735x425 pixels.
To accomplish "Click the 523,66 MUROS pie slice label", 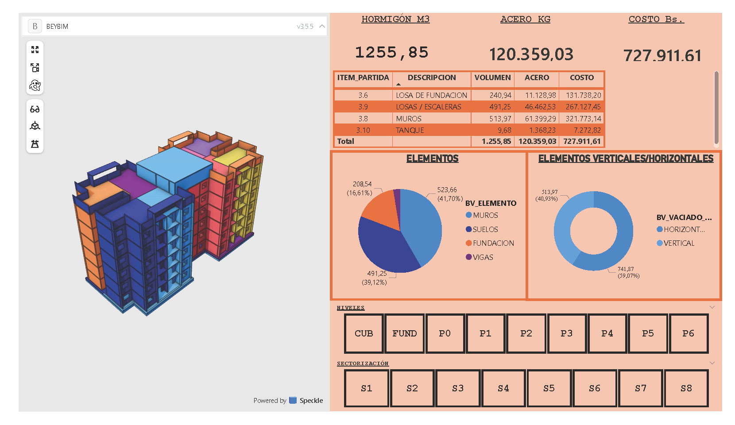I will [x=449, y=194].
